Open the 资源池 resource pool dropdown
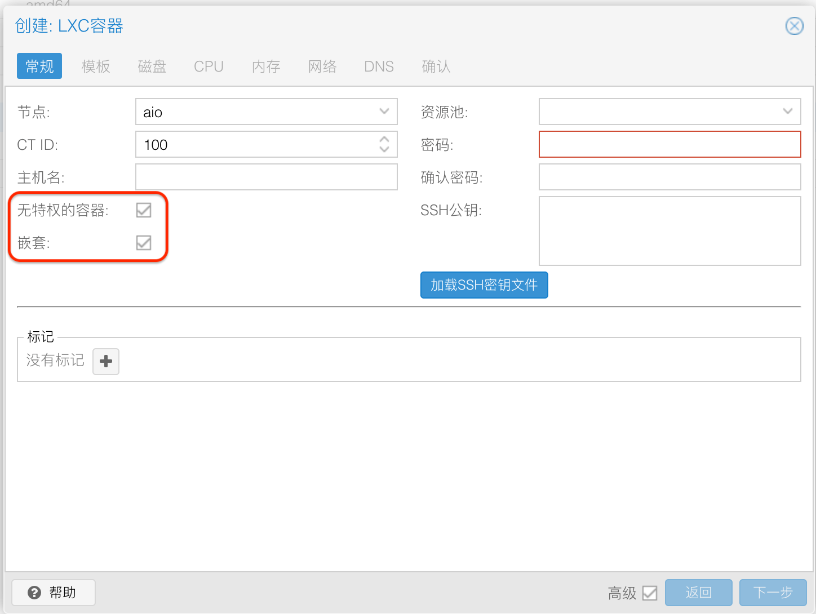This screenshot has height=614, width=816. pos(787,112)
